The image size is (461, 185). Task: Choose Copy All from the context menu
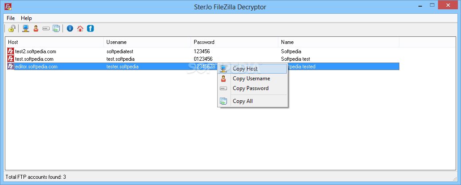(253, 101)
